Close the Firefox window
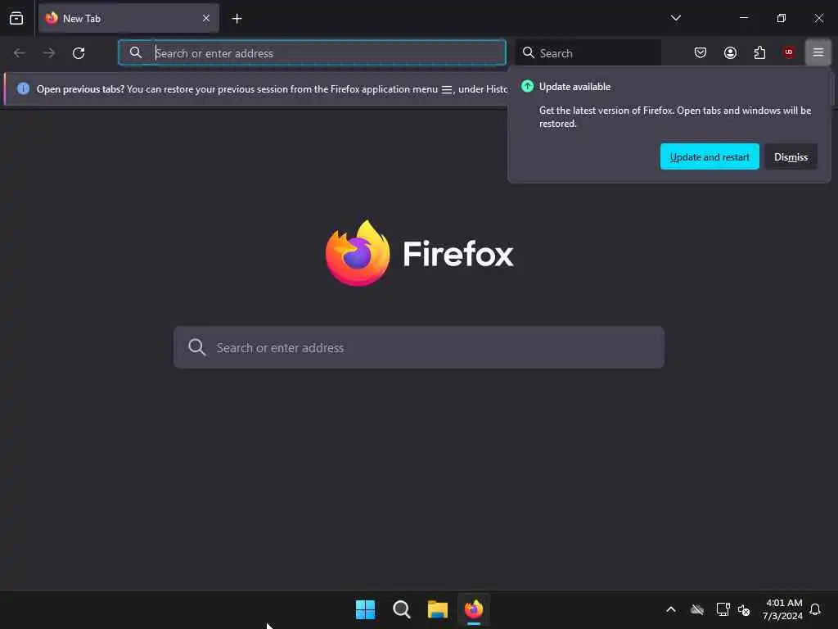Image resolution: width=838 pixels, height=629 pixels. click(818, 18)
